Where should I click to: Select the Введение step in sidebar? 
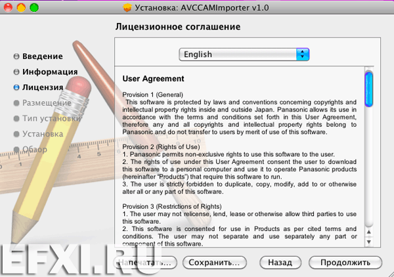click(43, 56)
